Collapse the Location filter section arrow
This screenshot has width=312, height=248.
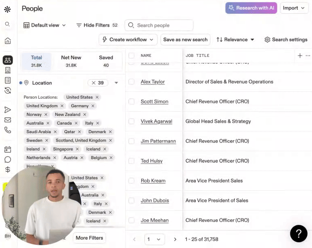click(x=116, y=83)
